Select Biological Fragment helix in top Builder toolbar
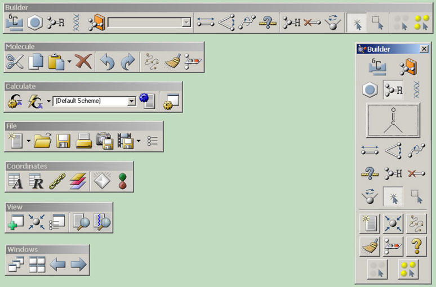 pyautogui.click(x=76, y=23)
